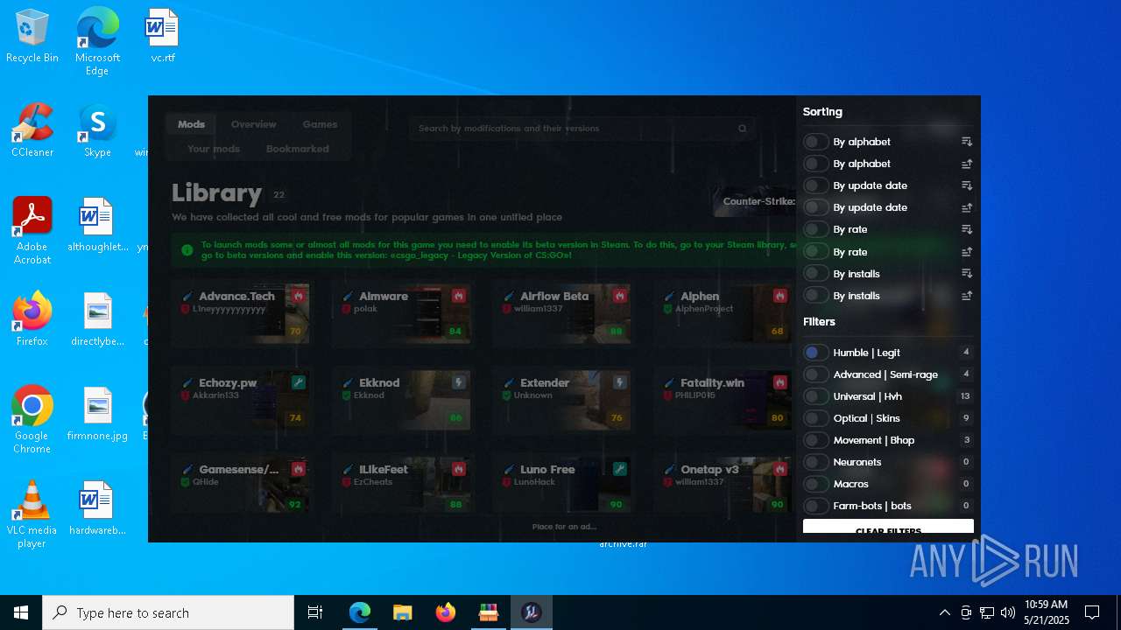Click the fire icon on Onetap v3 card
The width and height of the screenshot is (1121, 630).
(x=779, y=470)
